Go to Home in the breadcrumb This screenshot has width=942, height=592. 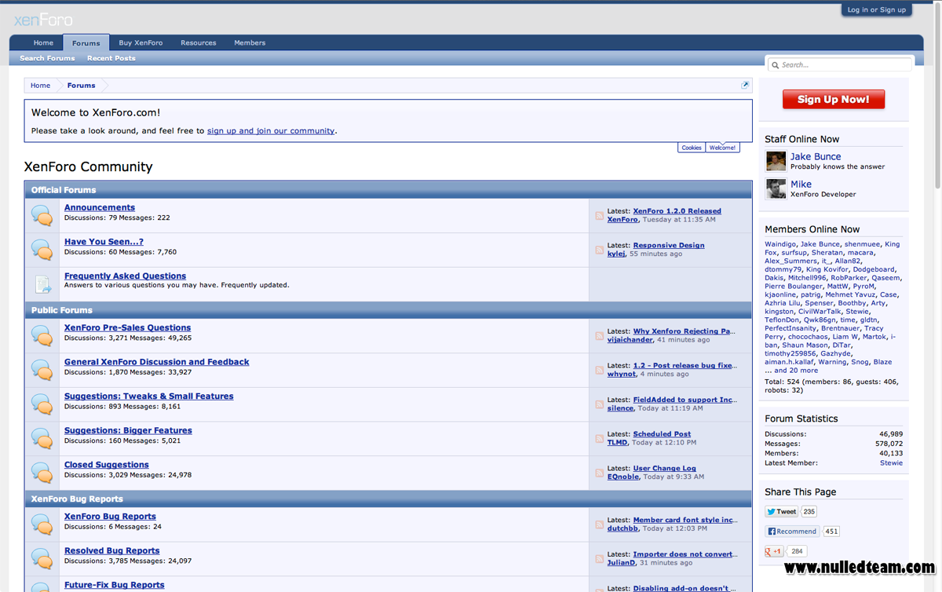point(40,85)
